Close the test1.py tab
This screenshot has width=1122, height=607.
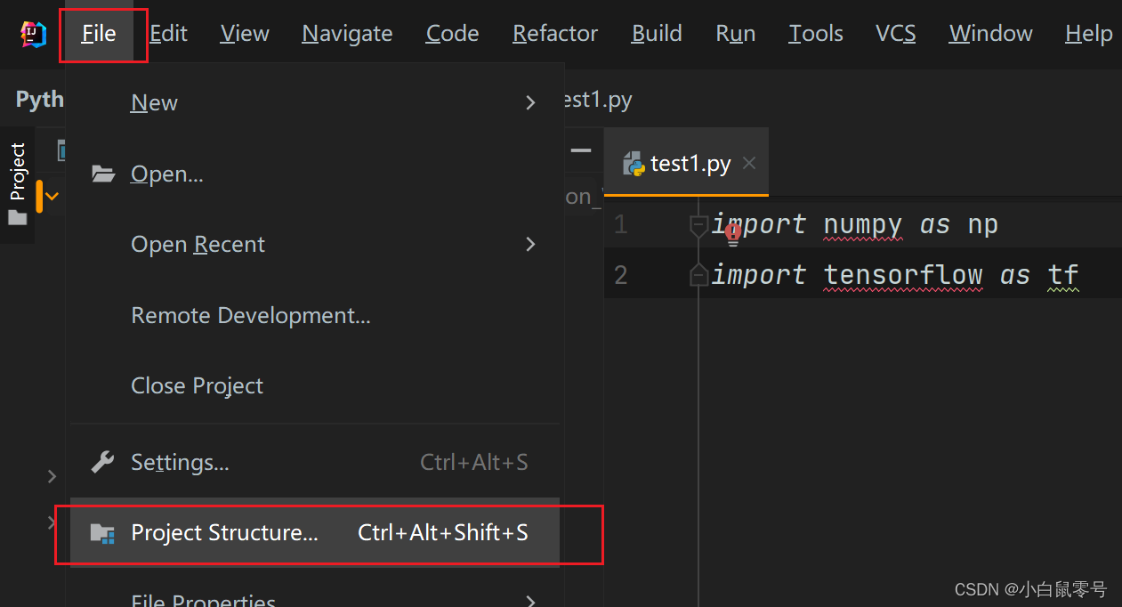coord(748,163)
